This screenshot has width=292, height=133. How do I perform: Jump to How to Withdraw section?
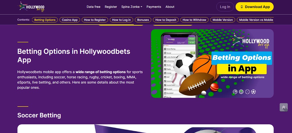(194, 20)
